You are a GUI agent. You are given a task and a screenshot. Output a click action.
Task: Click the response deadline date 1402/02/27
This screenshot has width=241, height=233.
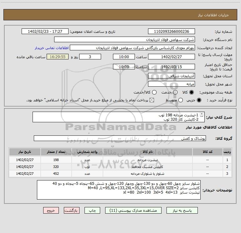[x=172, y=57]
